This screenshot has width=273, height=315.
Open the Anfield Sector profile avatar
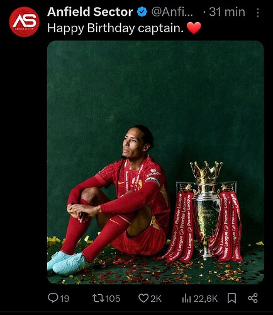tap(25, 21)
